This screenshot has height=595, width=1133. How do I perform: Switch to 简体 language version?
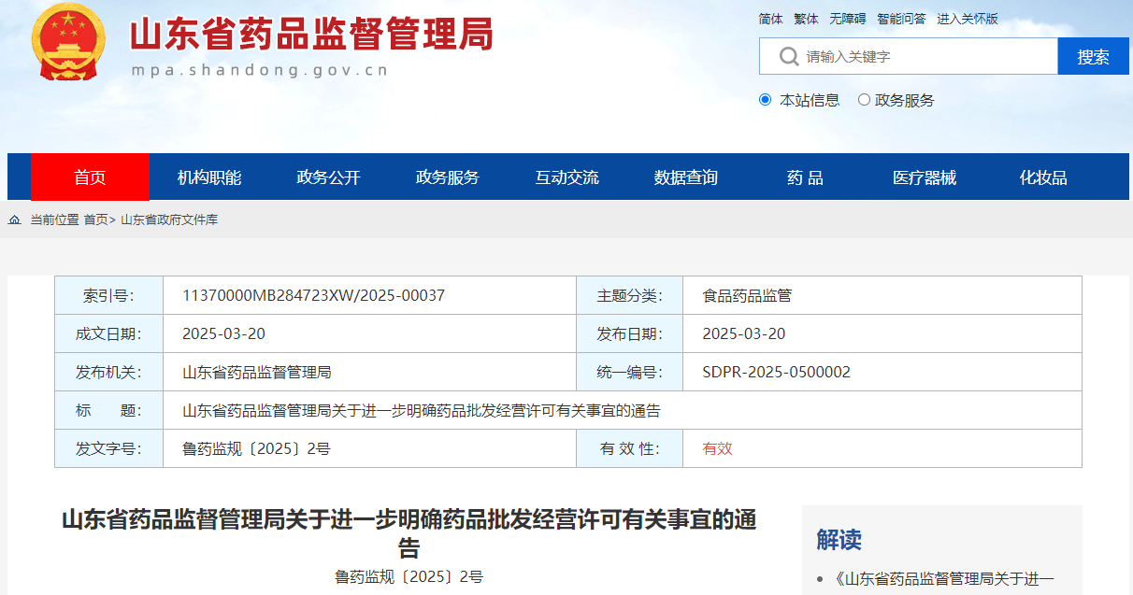point(770,19)
